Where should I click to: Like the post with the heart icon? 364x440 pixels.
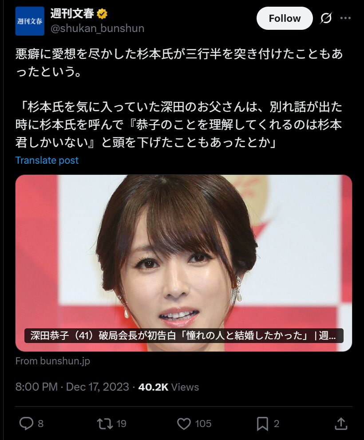(184, 424)
